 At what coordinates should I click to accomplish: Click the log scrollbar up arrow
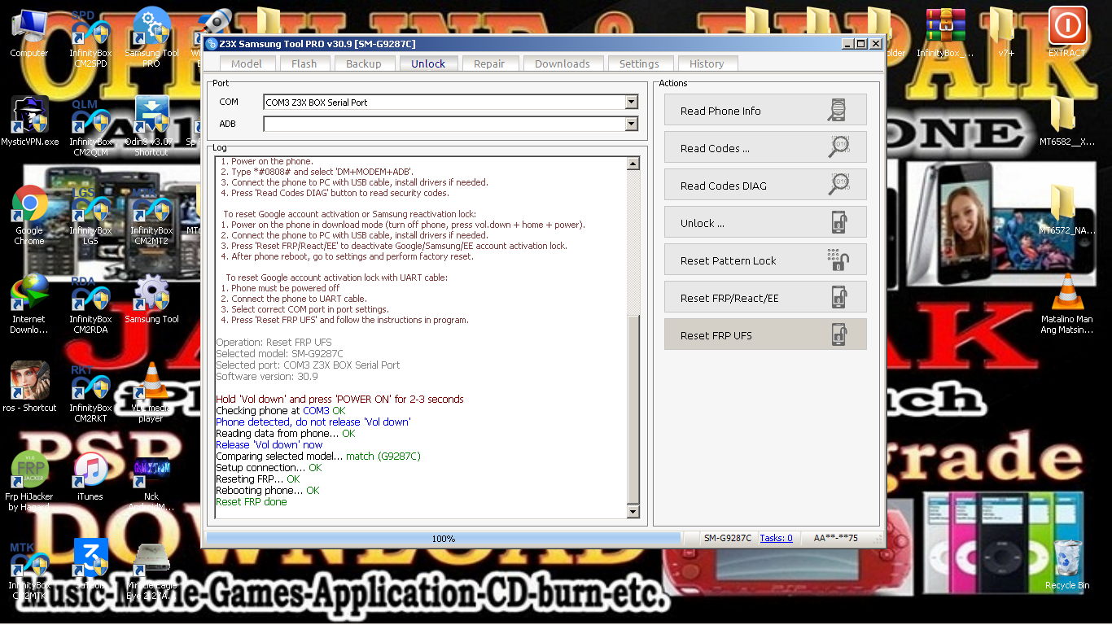click(x=633, y=164)
